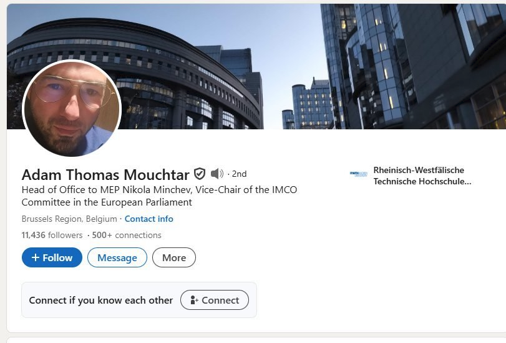506x343 pixels.
Task: Open the Contact info link
Action: tap(149, 219)
